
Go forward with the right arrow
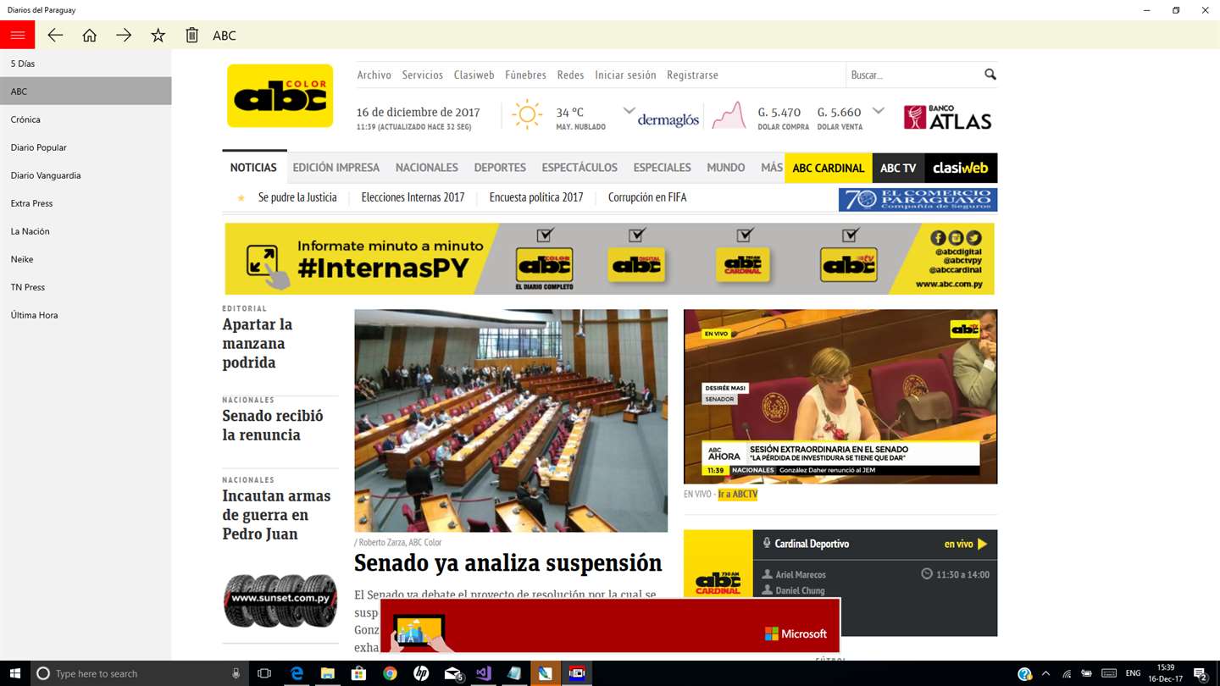point(124,35)
